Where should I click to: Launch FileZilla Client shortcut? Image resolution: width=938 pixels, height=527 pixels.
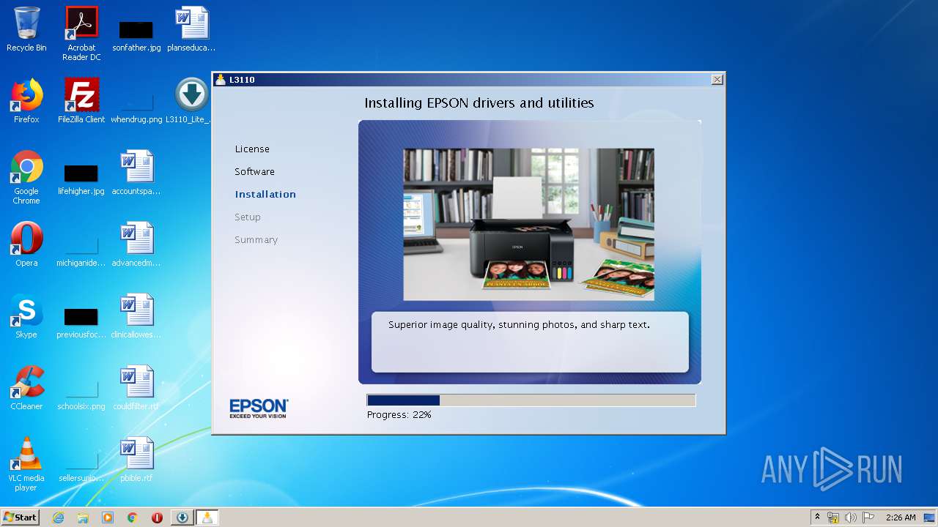click(81, 101)
